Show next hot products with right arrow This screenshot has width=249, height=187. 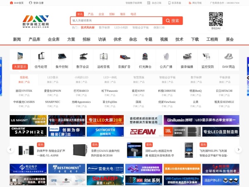pyautogui.click(x=239, y=150)
